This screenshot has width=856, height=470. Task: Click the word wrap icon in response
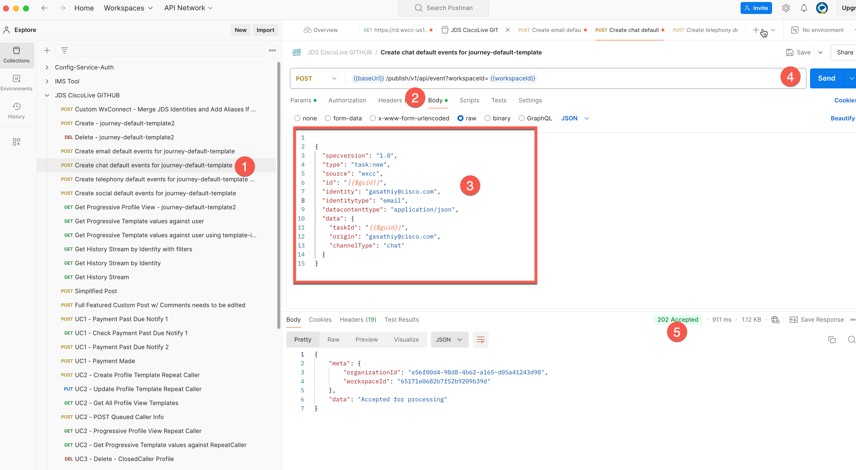tap(480, 339)
